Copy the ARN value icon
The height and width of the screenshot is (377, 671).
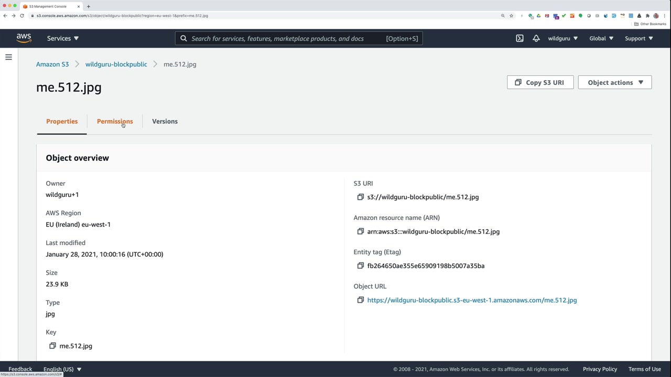360,231
